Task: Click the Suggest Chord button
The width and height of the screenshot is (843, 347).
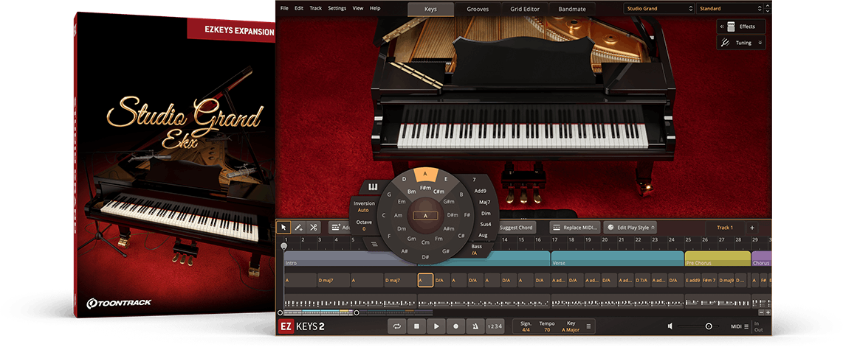Action: pyautogui.click(x=515, y=228)
